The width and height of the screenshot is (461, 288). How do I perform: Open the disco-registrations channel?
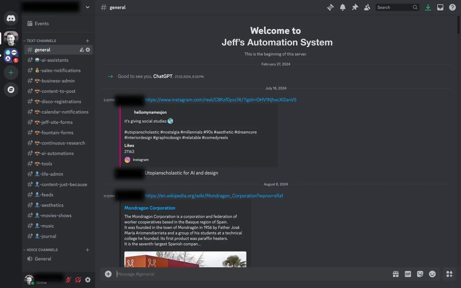[59, 101]
